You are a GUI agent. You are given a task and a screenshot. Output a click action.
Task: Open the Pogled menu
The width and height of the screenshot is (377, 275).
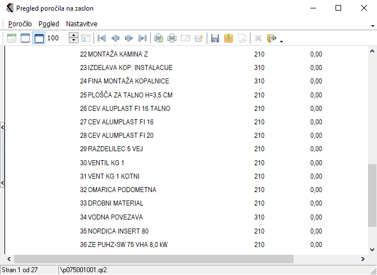pyautogui.click(x=49, y=24)
